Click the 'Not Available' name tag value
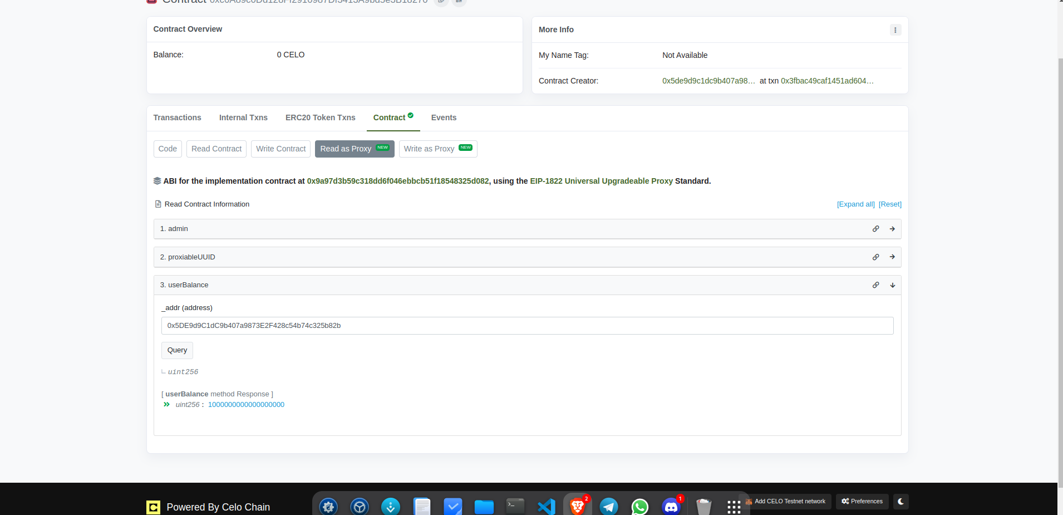 (685, 55)
